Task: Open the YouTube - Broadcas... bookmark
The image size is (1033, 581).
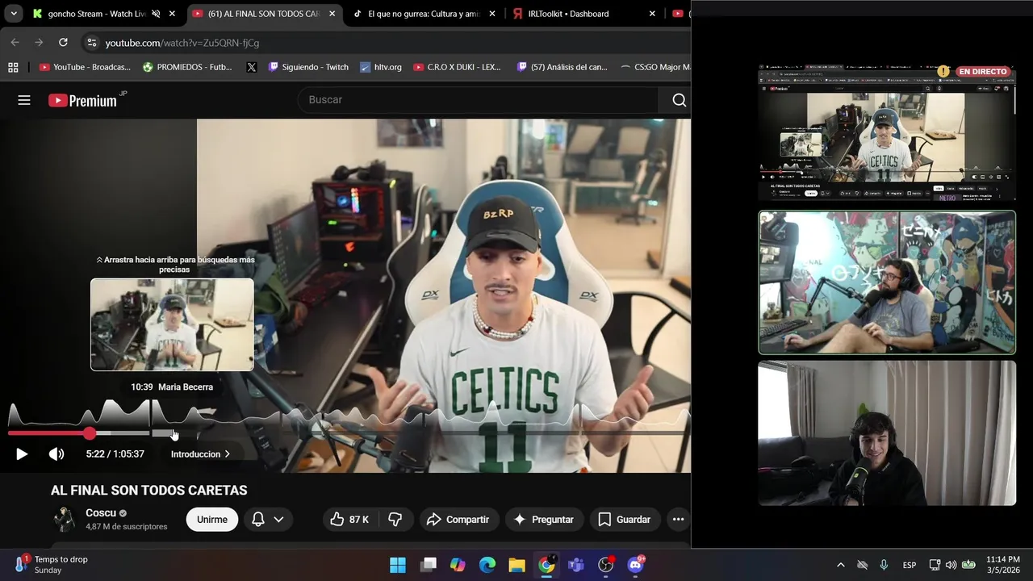Action: pos(85,67)
